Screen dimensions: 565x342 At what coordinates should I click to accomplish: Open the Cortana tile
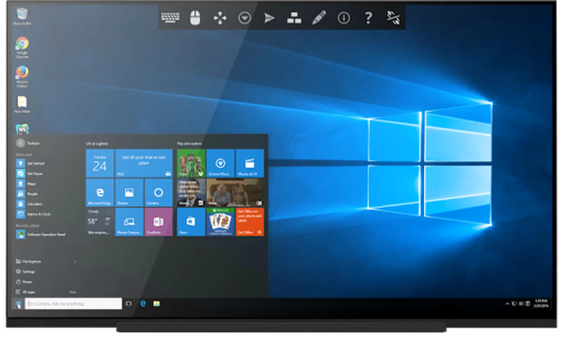click(159, 193)
